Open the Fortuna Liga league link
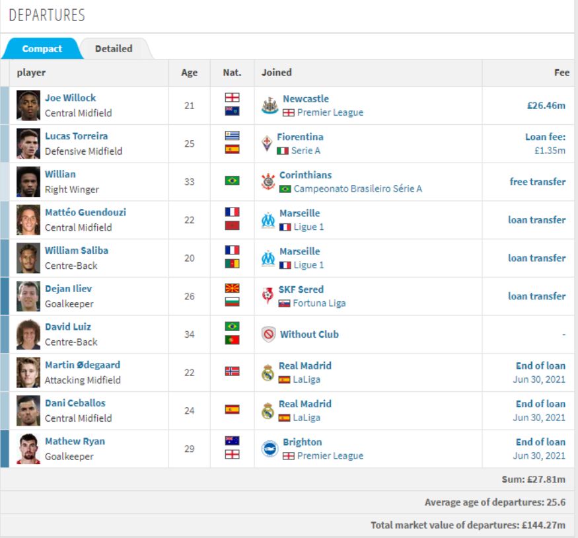The image size is (578, 538). coord(319,303)
